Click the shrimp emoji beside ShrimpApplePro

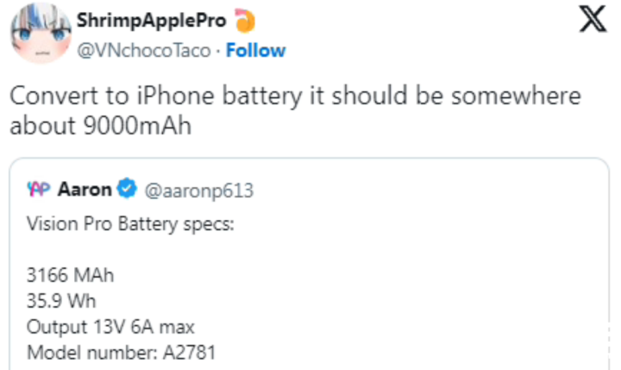pyautogui.click(x=245, y=20)
